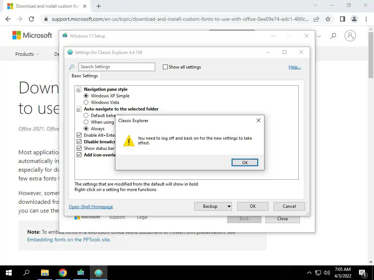The image size is (374, 280).
Task: Click the yellow warning icon in the Classic Explorer dialog
Action: (129, 141)
